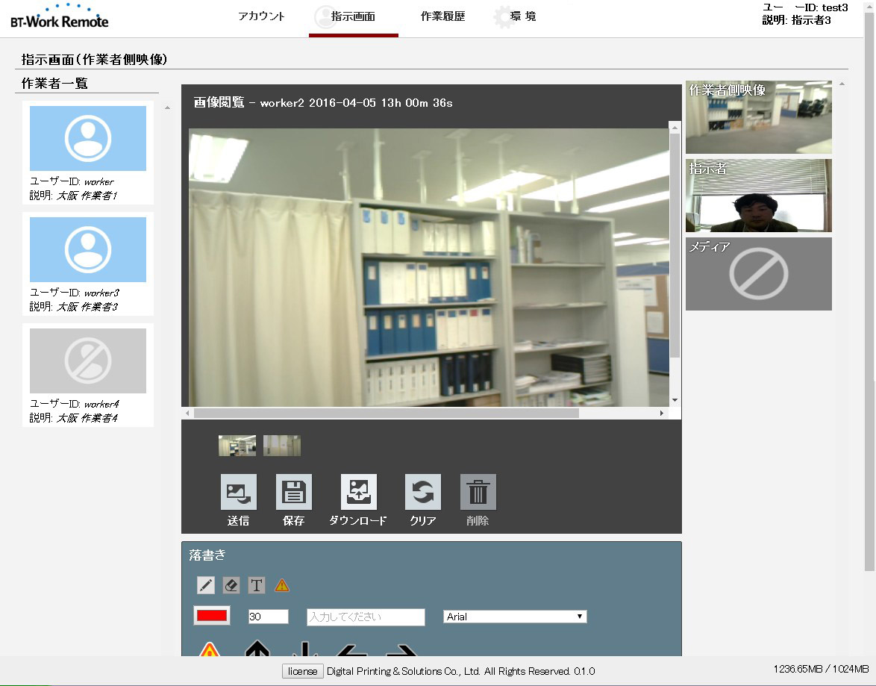Click the 指示者 video feed
Image resolution: width=876 pixels, height=686 pixels.
coord(758,196)
